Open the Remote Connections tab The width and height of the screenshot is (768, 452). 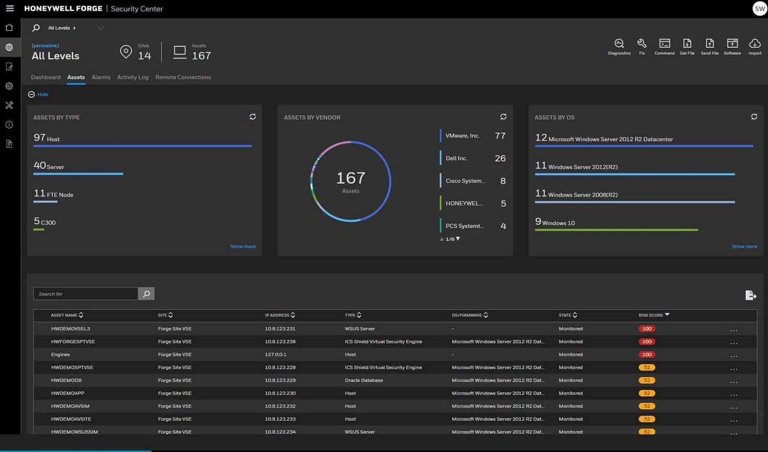coord(183,77)
